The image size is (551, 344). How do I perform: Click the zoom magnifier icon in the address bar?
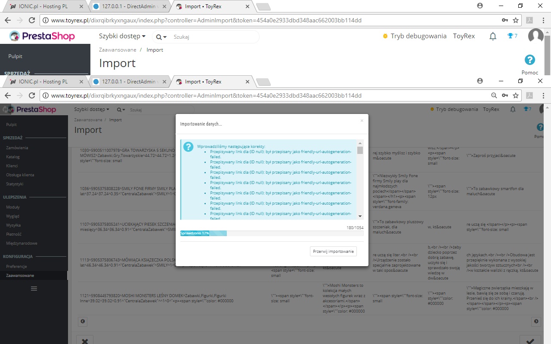[494, 95]
